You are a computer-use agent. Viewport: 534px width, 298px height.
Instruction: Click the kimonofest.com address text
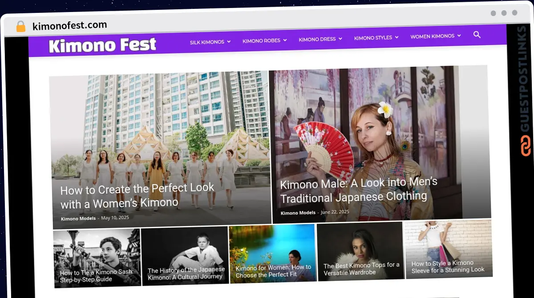coord(69,25)
